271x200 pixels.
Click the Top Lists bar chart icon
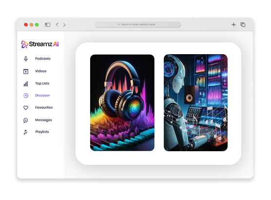[26, 84]
